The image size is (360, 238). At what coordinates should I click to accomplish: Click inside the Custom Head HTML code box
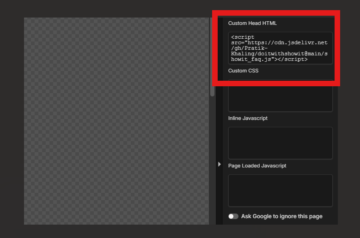tap(280, 48)
